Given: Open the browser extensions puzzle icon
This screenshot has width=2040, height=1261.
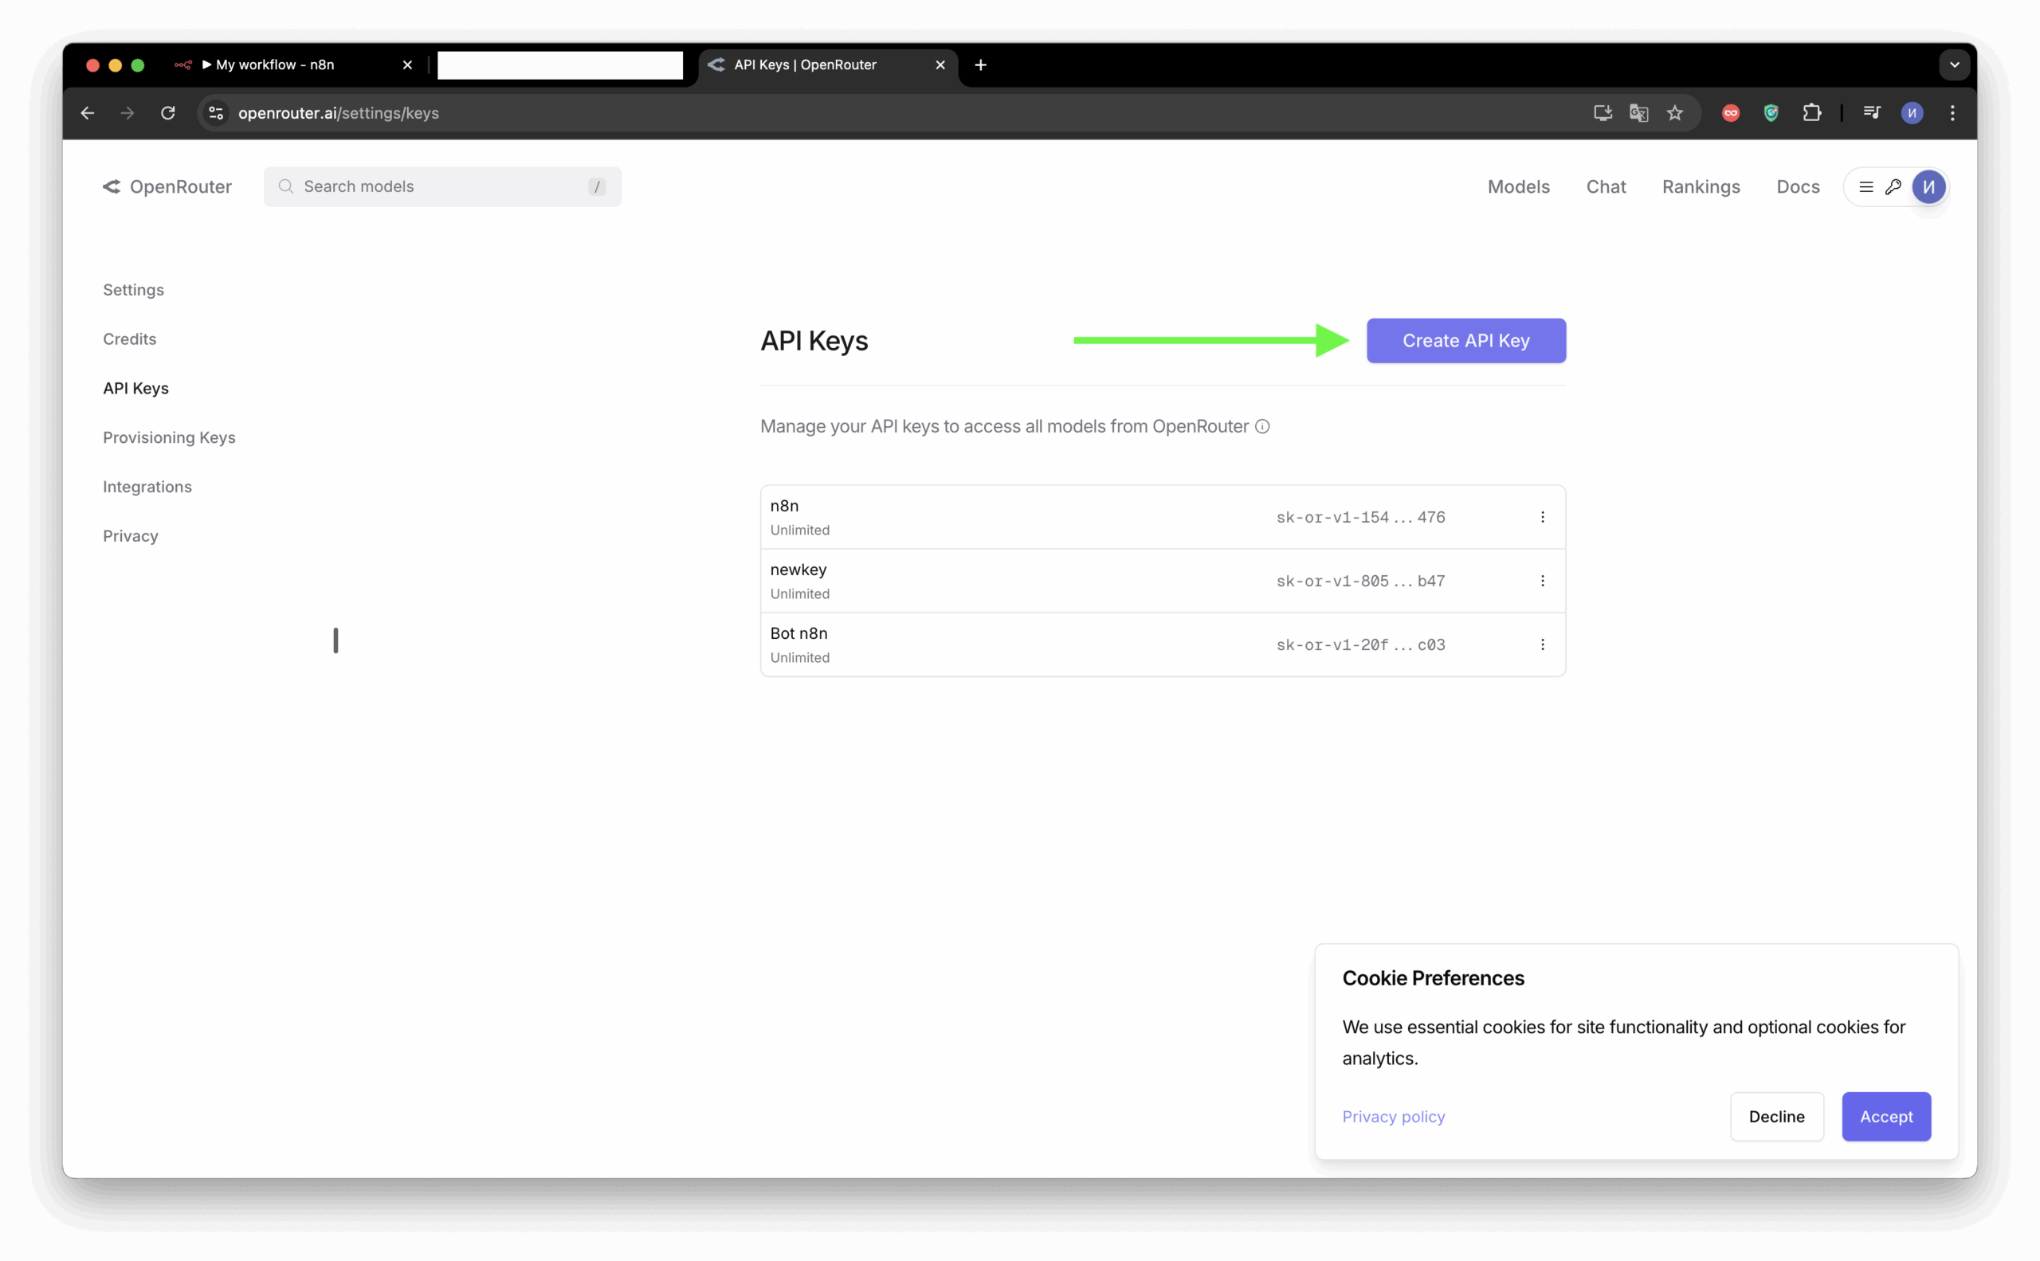Looking at the screenshot, I should point(1811,112).
